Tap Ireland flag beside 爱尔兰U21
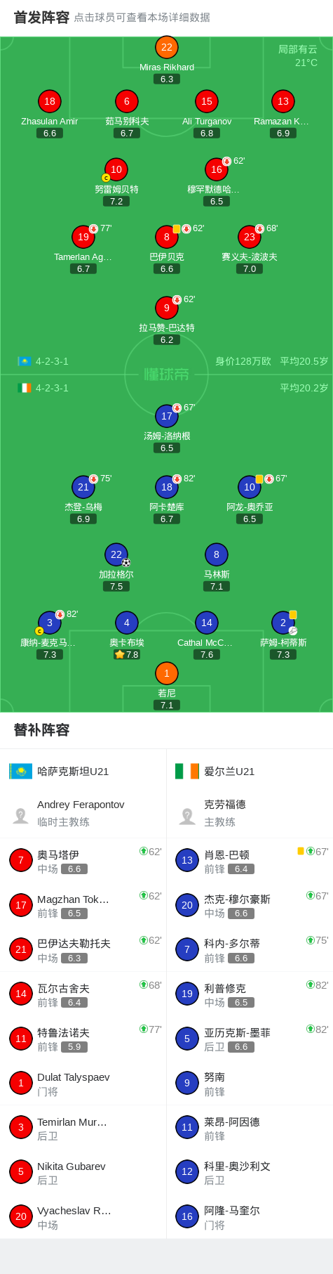Screen dimensions: 333x1274 coord(187,771)
